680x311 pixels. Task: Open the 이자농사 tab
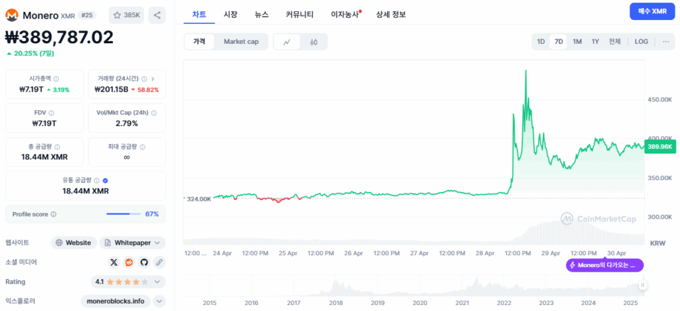point(345,15)
